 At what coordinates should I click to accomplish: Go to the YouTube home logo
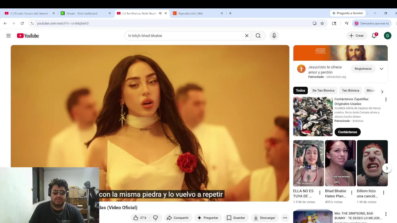coord(28,36)
